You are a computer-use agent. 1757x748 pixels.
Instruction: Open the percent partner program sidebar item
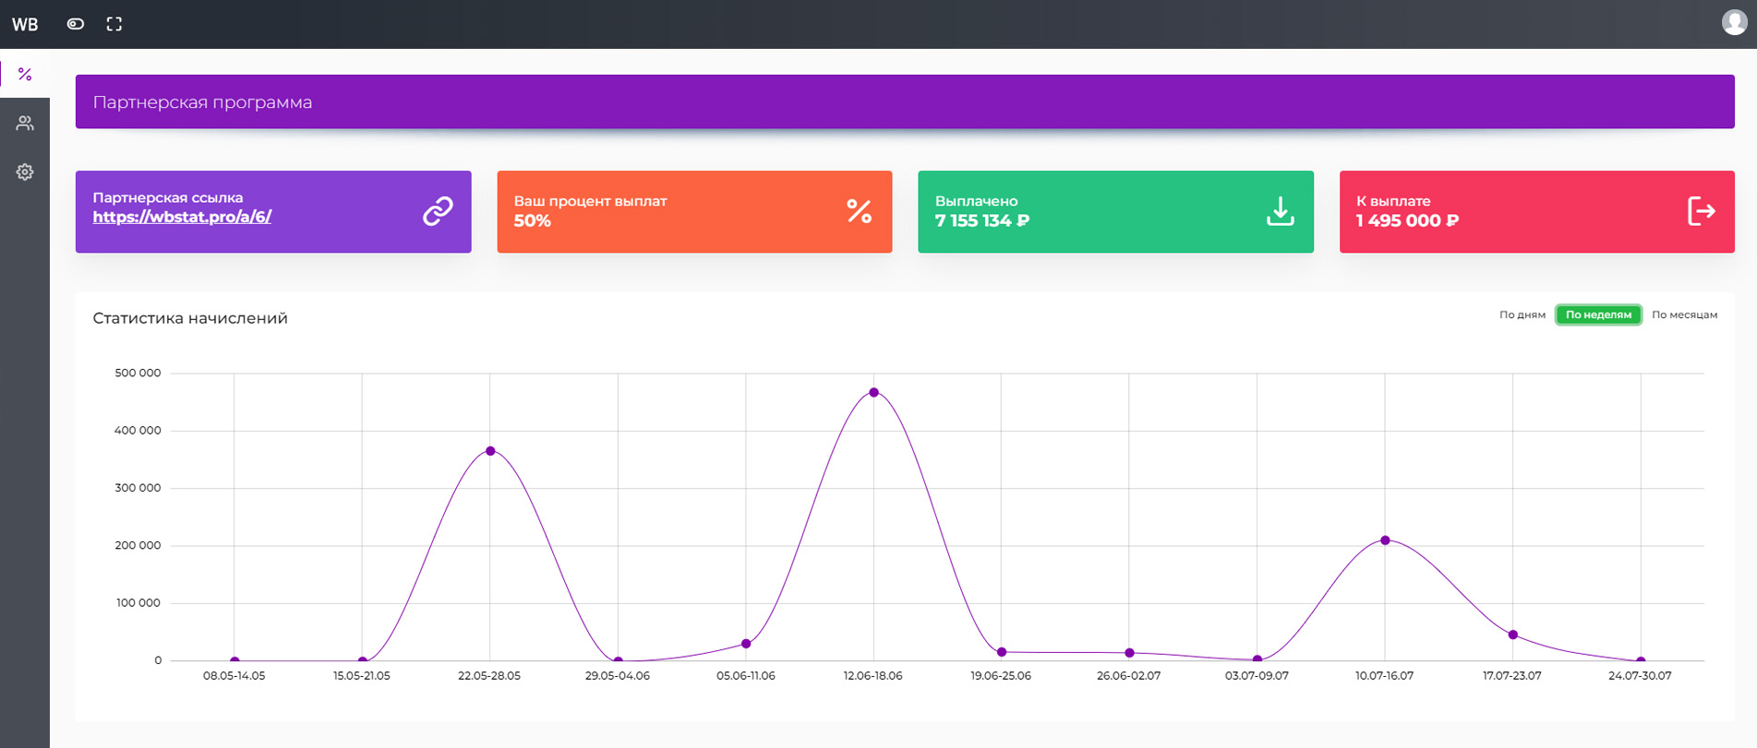(x=25, y=74)
